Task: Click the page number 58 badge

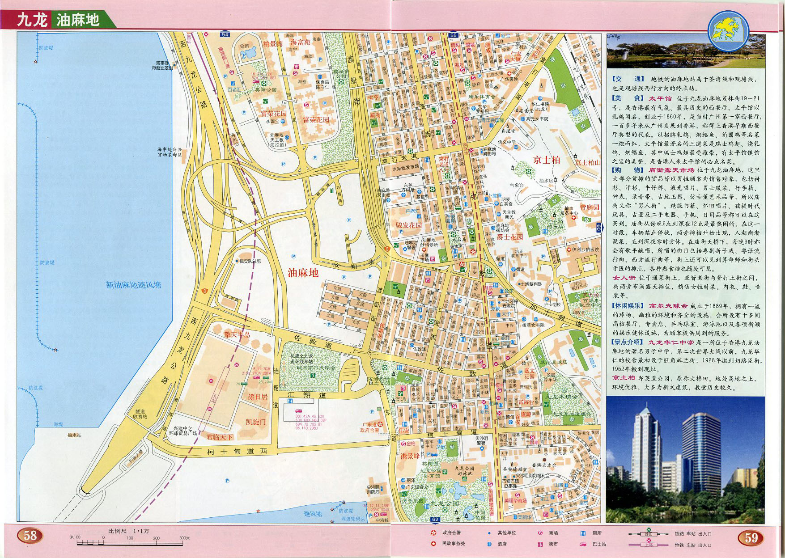Action: click(30, 535)
